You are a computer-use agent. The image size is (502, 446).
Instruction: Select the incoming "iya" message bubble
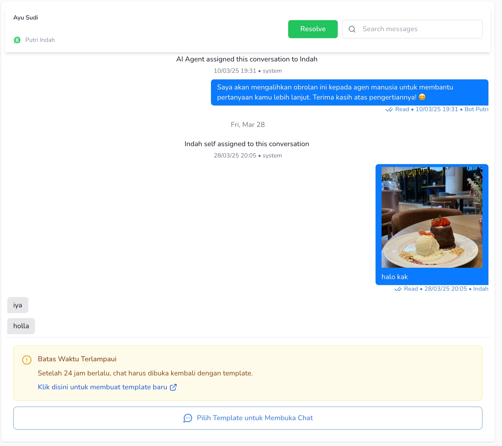[18, 305]
